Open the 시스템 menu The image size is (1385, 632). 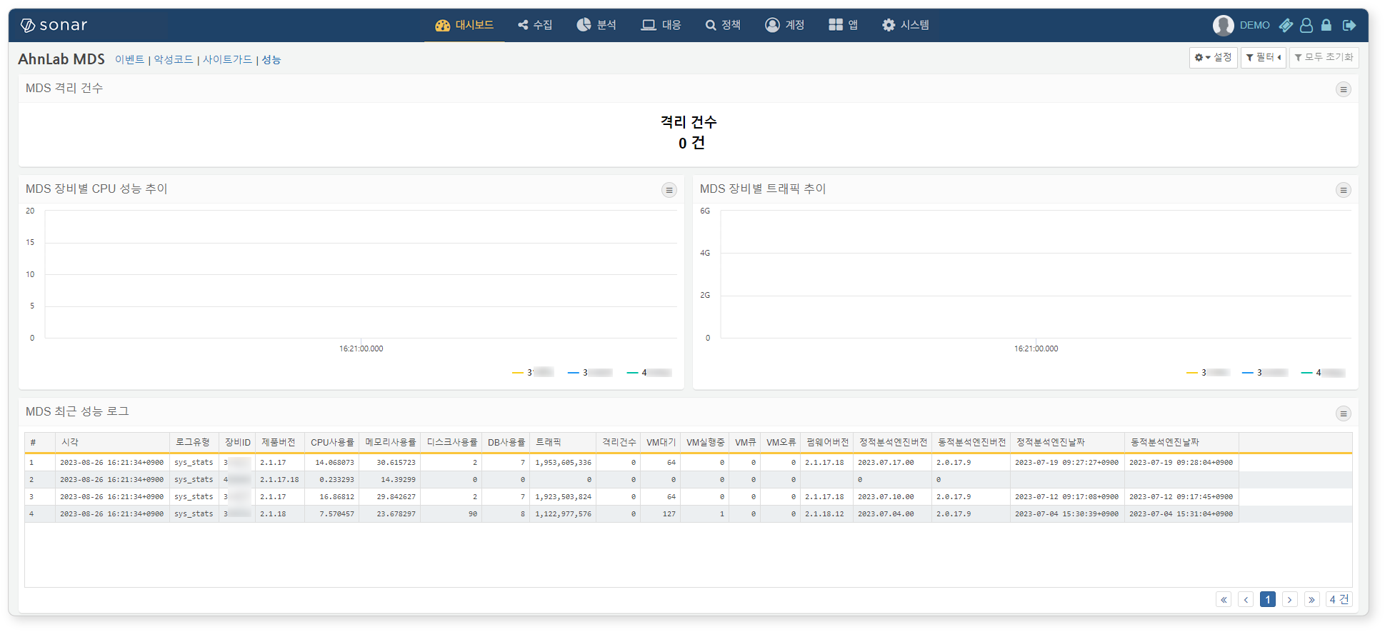[x=905, y=25]
